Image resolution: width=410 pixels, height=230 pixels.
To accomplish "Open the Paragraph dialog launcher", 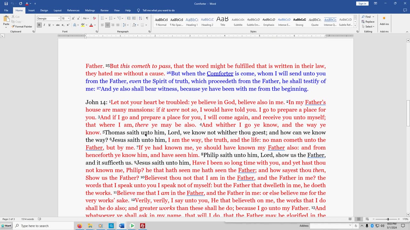I will click(150, 32).
